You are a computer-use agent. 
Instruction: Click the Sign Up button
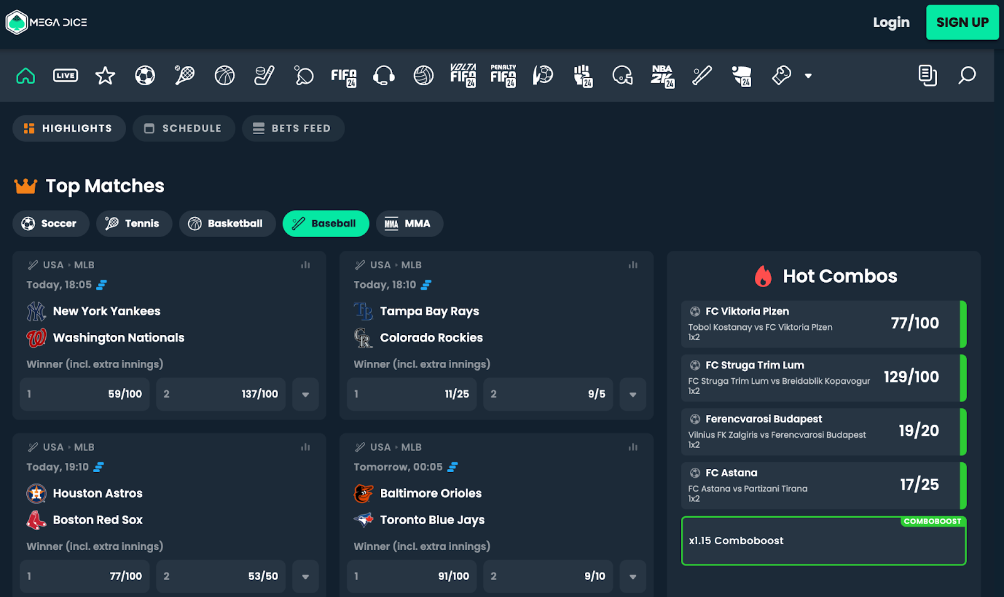pyautogui.click(x=962, y=23)
